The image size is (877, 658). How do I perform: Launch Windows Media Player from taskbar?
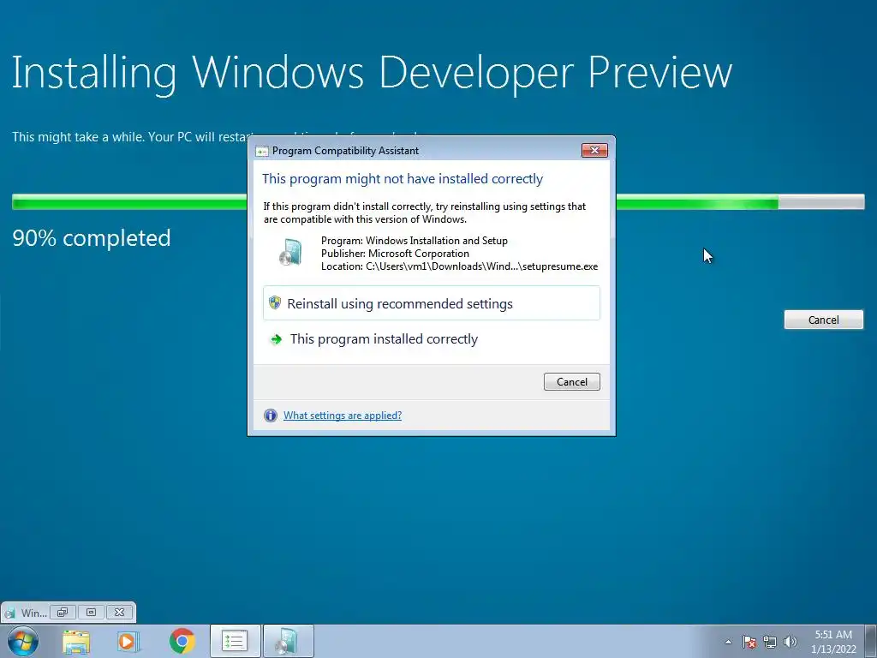tap(127, 641)
